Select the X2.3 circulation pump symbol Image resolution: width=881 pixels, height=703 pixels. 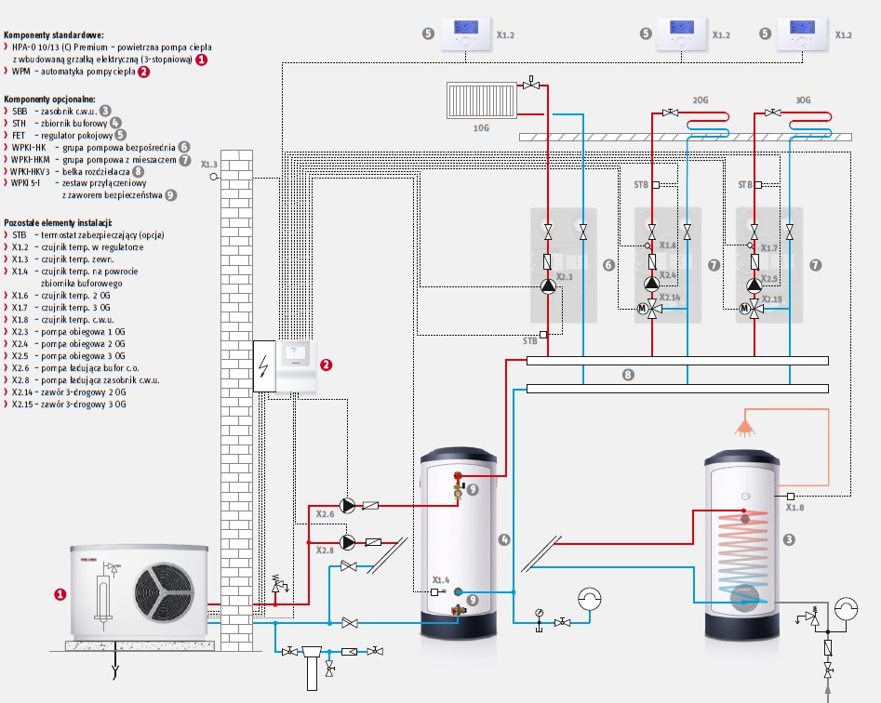point(548,286)
